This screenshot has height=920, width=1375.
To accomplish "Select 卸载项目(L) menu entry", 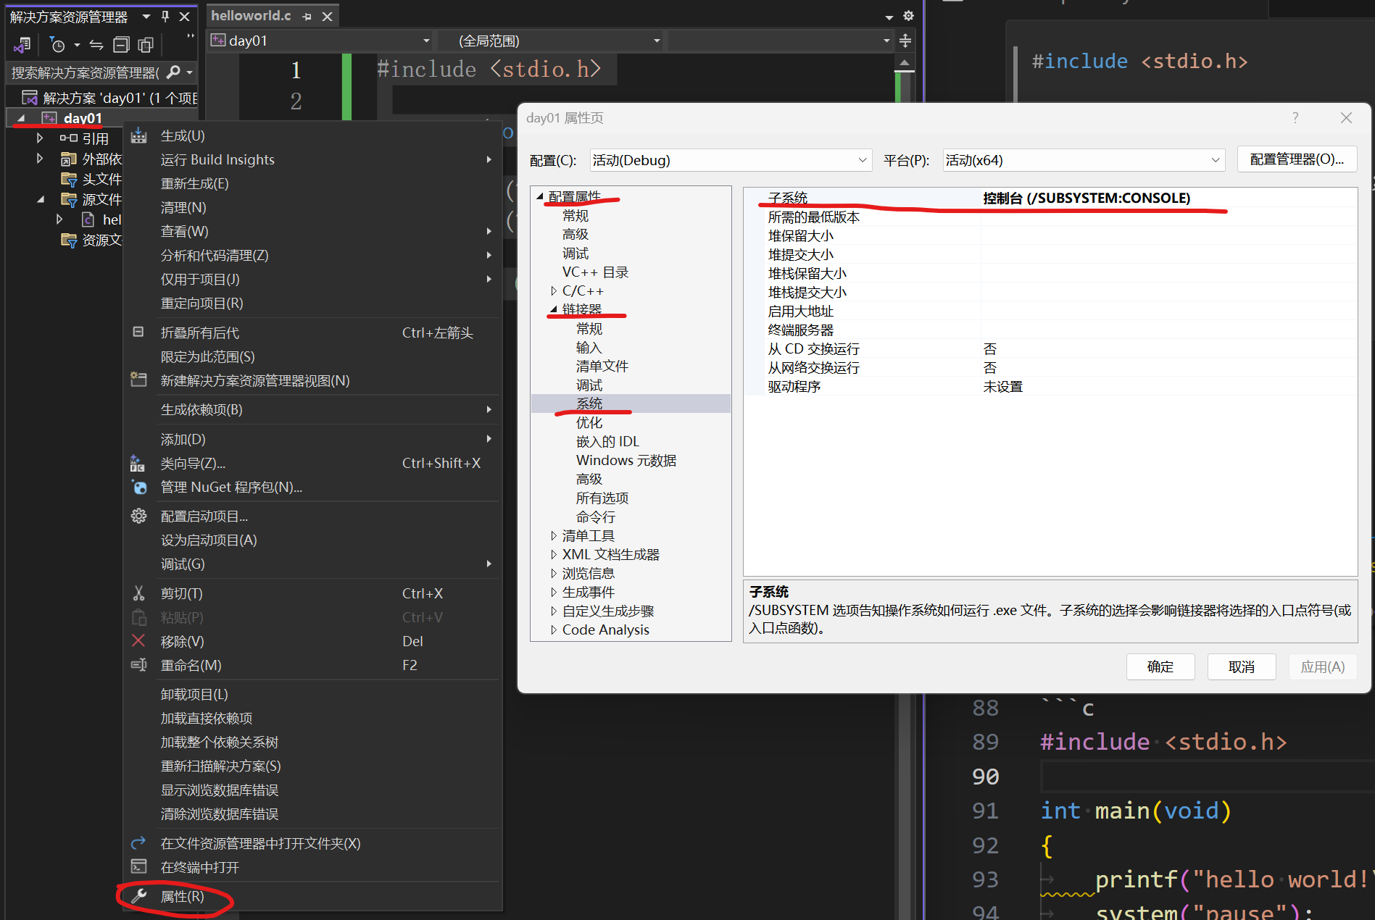I will (x=313, y=694).
